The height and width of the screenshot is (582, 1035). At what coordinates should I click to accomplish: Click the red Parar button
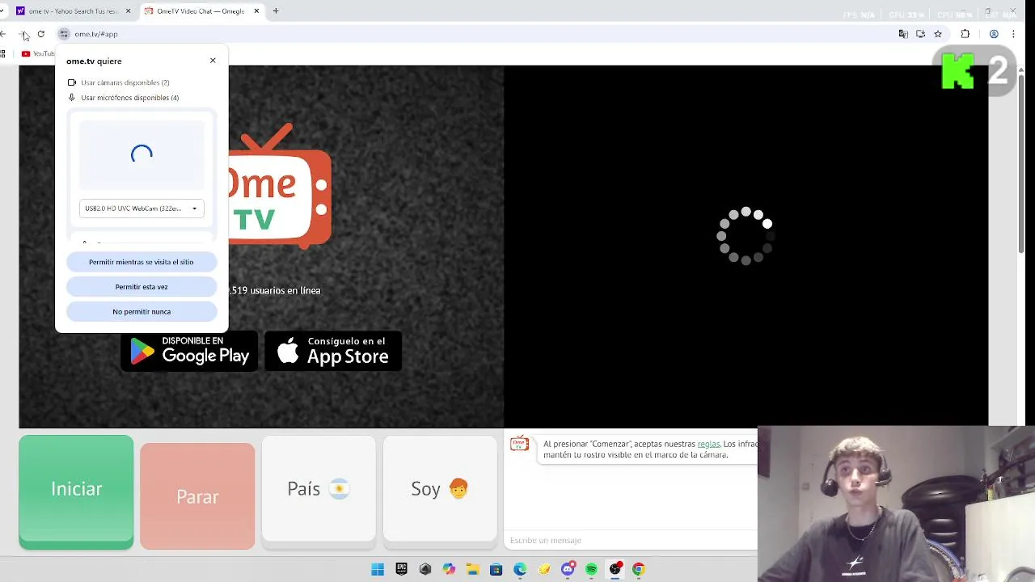(x=197, y=496)
